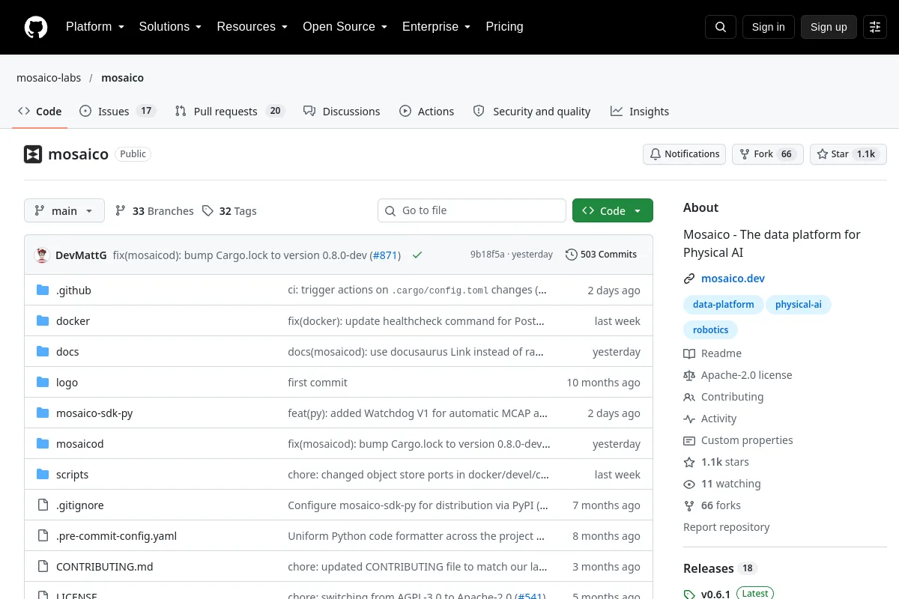
Task: Open the Pricing page
Action: (504, 27)
